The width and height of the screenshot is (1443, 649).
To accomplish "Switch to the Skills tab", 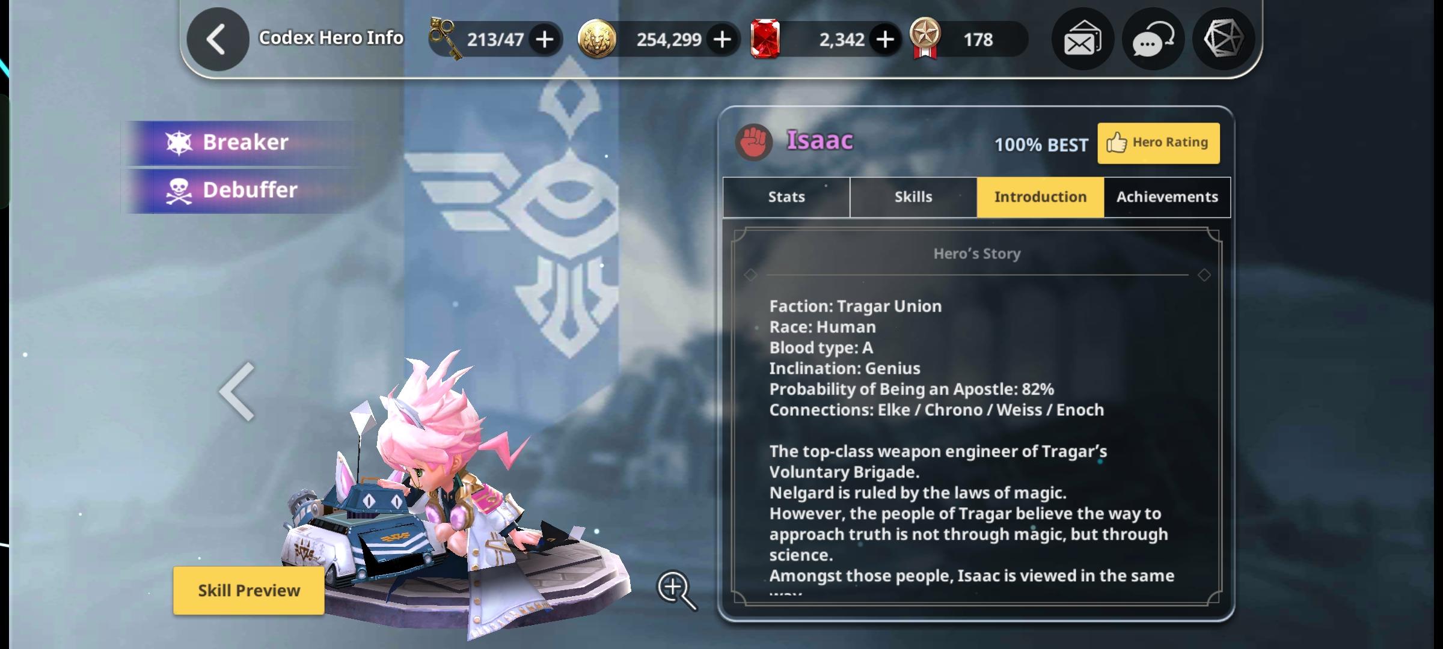I will tap(913, 197).
